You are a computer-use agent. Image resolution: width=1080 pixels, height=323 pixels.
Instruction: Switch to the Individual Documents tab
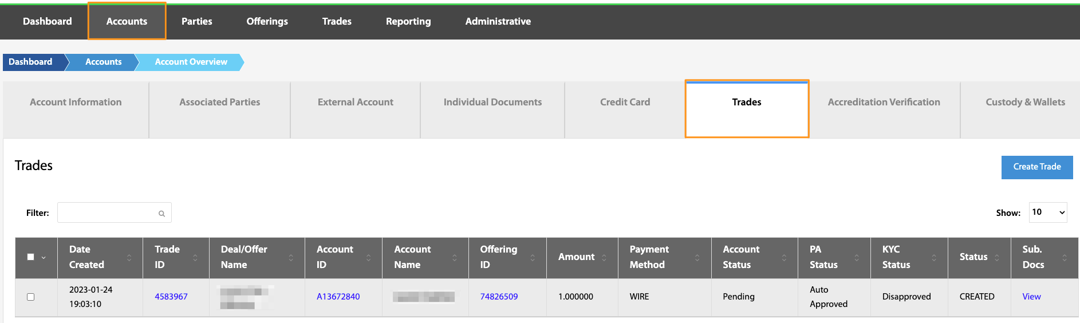[492, 110]
